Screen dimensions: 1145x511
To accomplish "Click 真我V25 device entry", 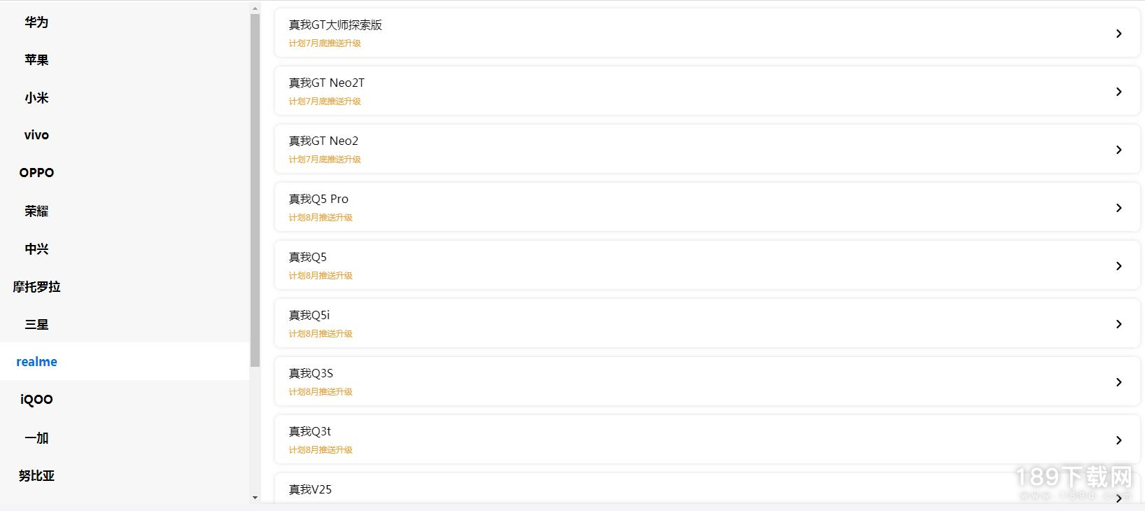I will click(310, 489).
